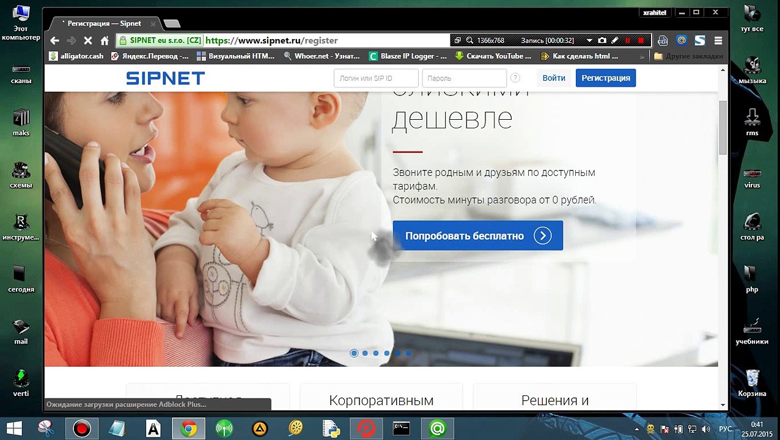The height and width of the screenshot is (440, 780).
Task: Close the Регистрация — Sipnet tab
Action: coord(153,23)
